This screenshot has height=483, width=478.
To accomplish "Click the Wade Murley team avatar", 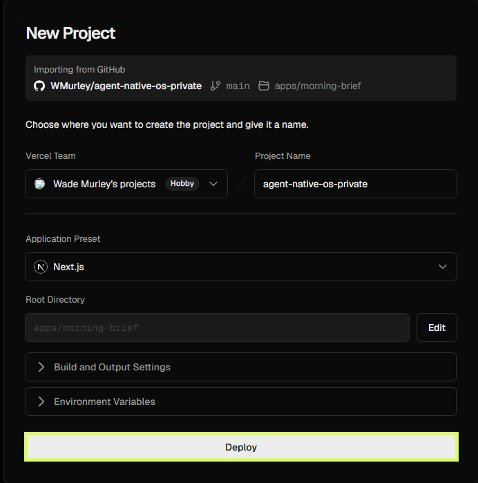I will pos(39,184).
